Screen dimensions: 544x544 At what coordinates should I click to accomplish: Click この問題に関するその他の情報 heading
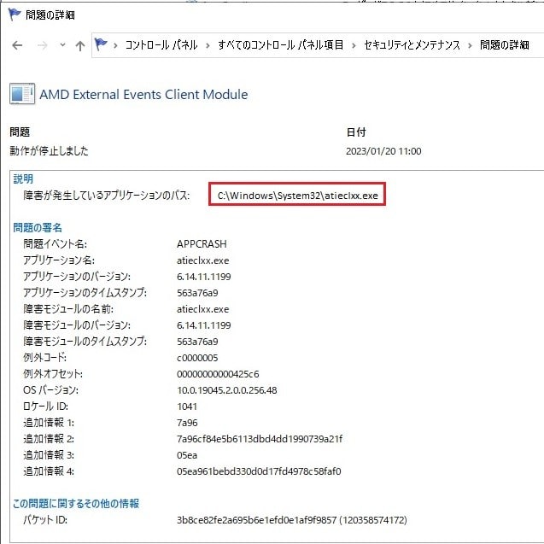point(76,503)
